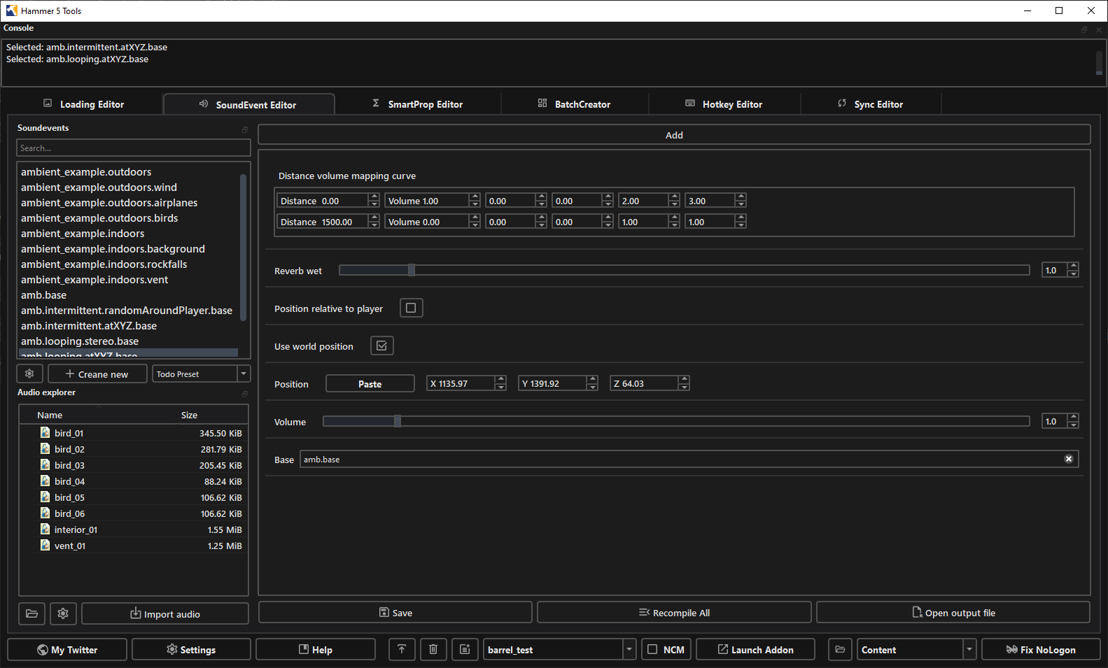1108x668 pixels.
Task: Undock the Audio explorer panel
Action: tap(245, 394)
